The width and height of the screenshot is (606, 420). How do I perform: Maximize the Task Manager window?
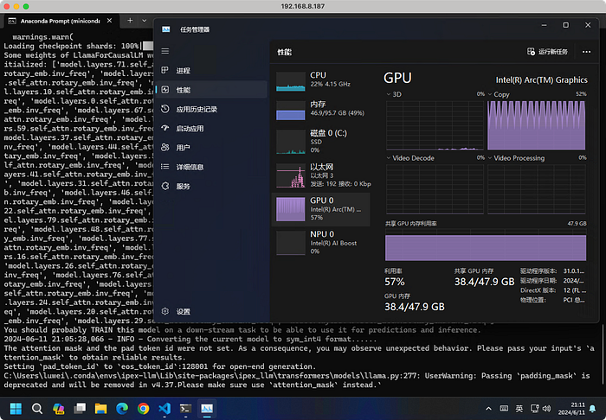566,25
